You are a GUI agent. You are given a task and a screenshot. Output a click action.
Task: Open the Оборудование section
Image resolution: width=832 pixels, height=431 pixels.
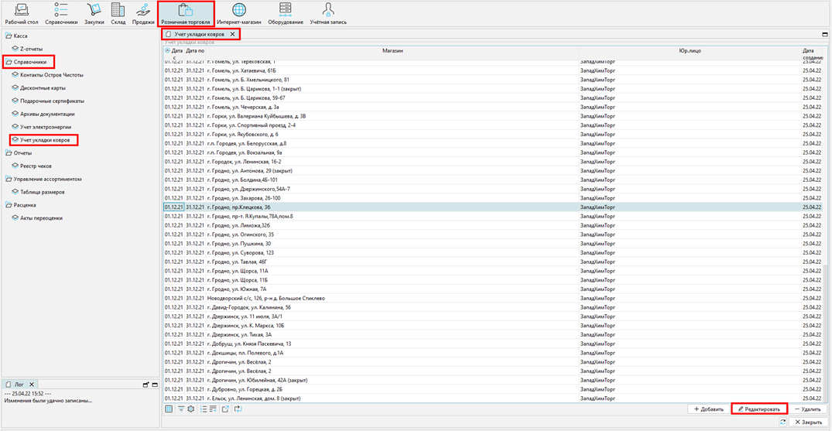click(286, 13)
